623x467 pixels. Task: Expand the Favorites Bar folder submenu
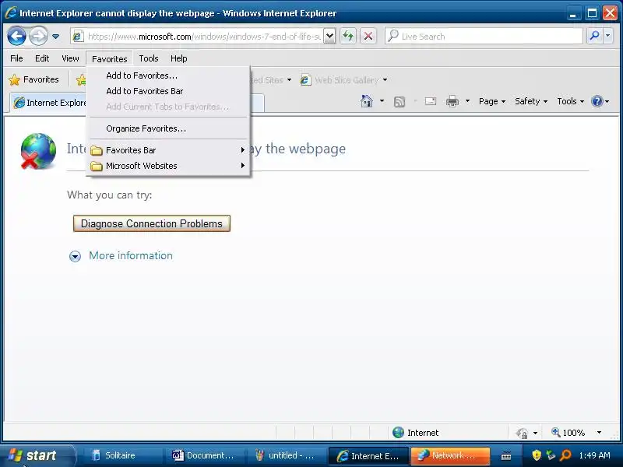click(168, 150)
